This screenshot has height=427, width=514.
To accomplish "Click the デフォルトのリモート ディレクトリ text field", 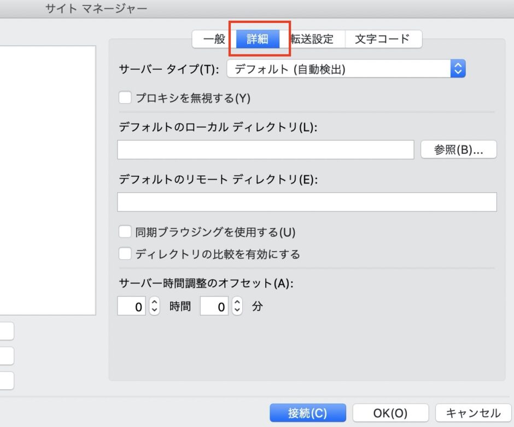I will tap(307, 202).
